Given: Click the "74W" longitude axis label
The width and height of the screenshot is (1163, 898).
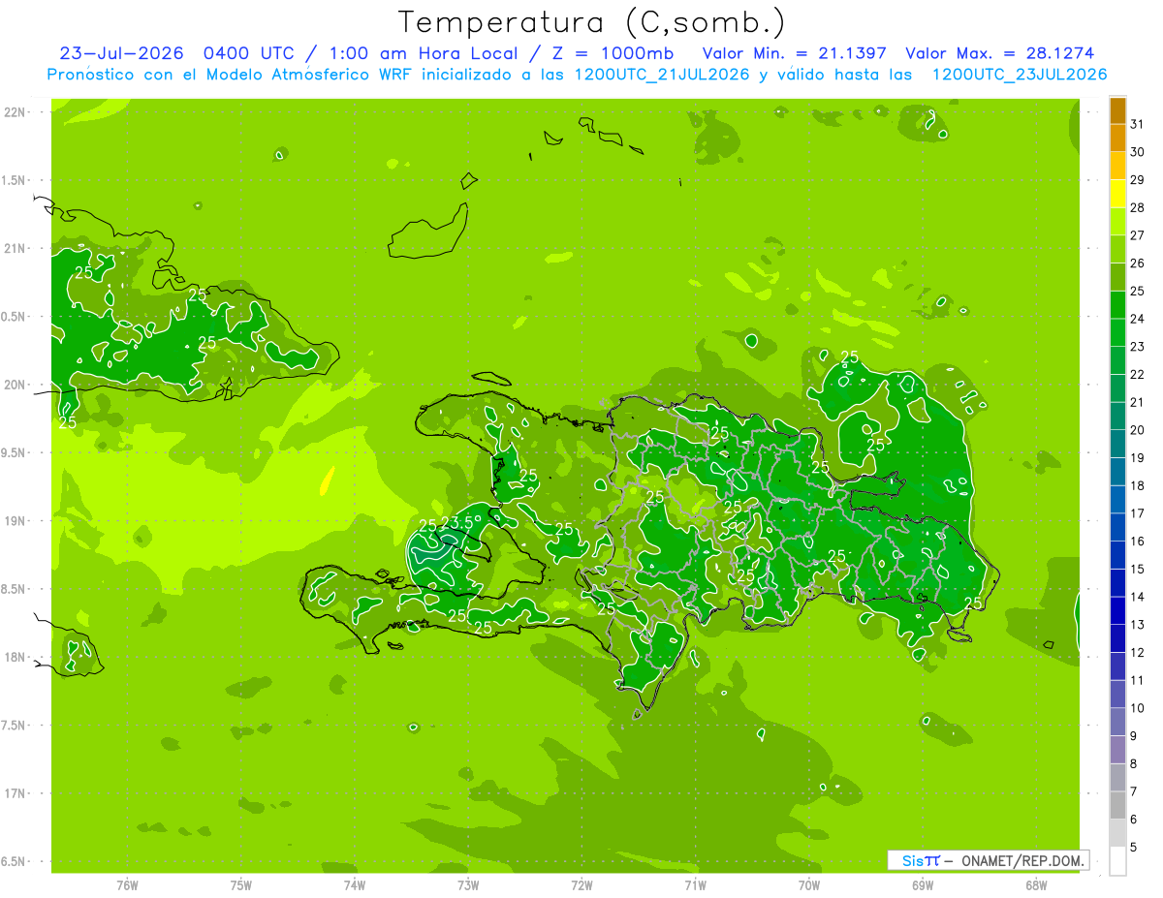Looking at the screenshot, I should pos(355,885).
